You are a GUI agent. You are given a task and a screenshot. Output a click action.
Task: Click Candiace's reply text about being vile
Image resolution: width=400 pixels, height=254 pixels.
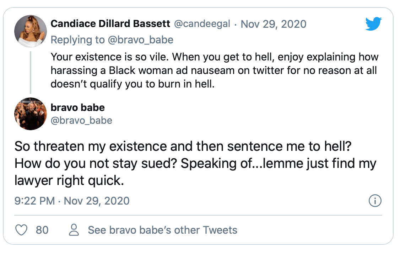214,70
